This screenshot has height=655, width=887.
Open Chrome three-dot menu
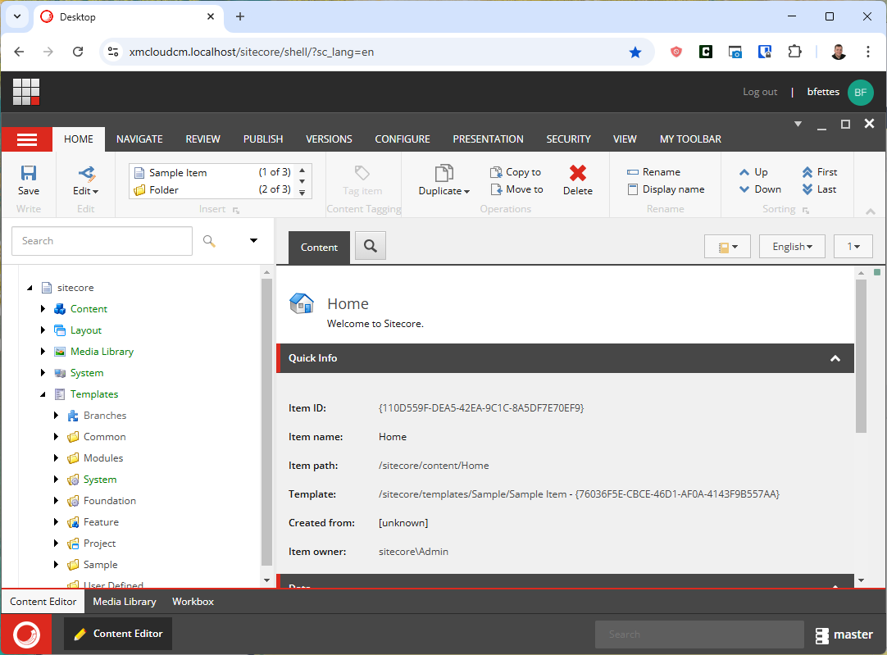tap(868, 52)
